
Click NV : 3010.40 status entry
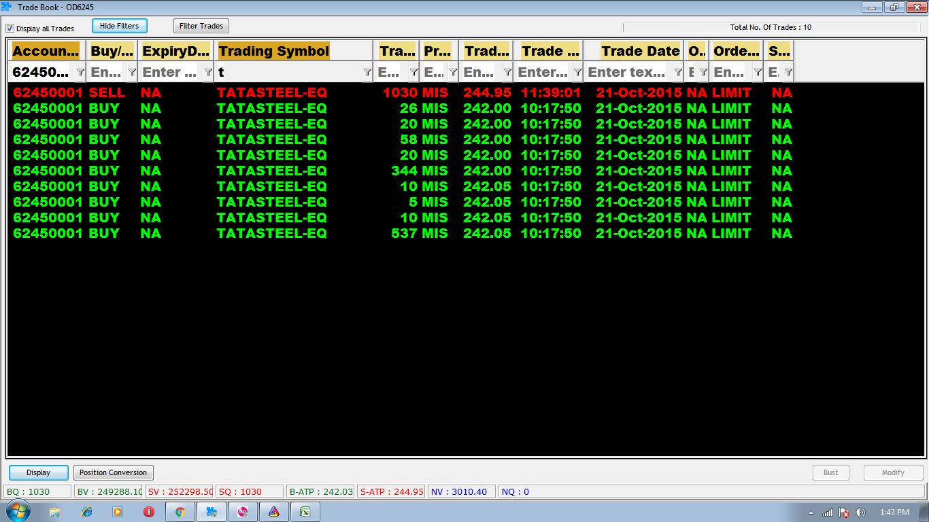click(462, 491)
